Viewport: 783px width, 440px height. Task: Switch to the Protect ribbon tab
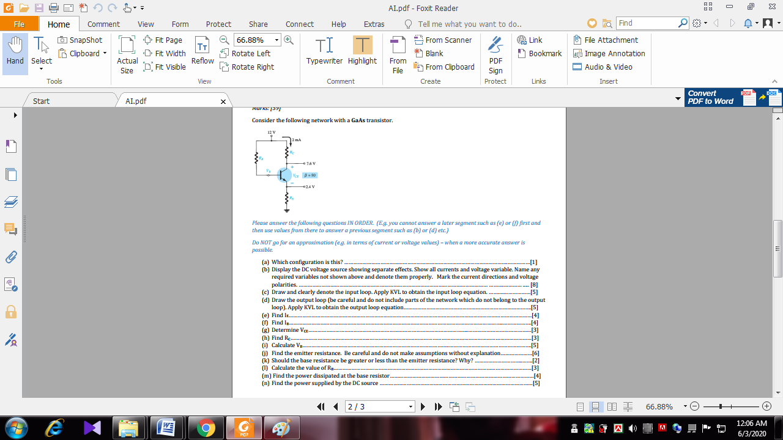coord(218,24)
